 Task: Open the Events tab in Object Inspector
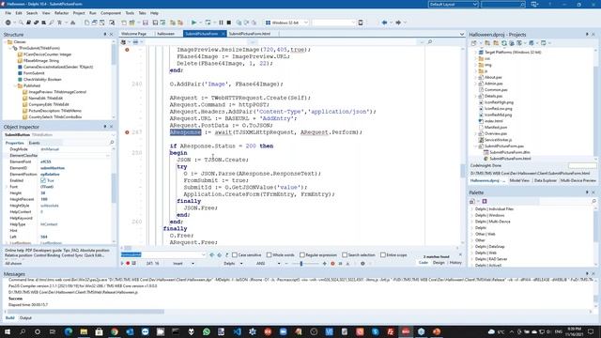tap(35, 143)
